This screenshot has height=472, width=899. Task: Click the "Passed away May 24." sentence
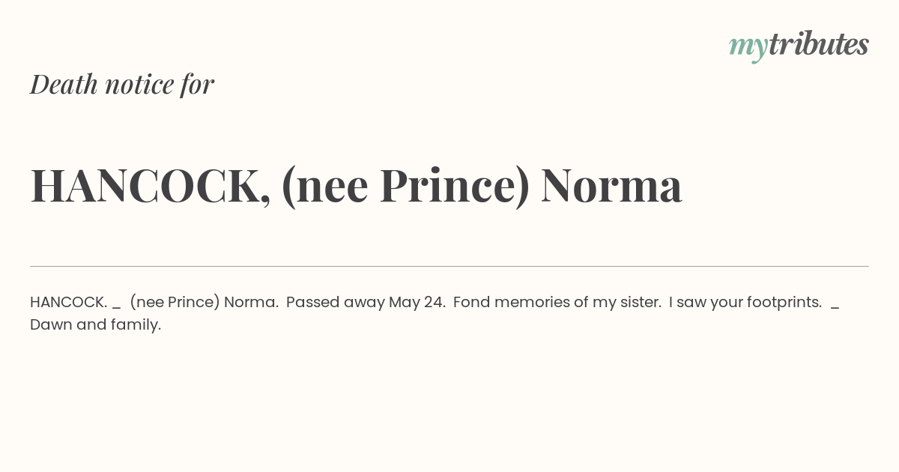pyautogui.click(x=366, y=303)
